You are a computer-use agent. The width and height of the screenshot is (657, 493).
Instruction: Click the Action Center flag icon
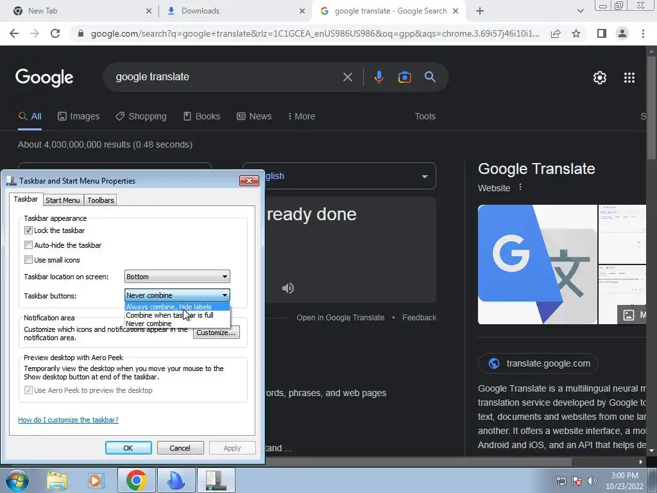[577, 481]
